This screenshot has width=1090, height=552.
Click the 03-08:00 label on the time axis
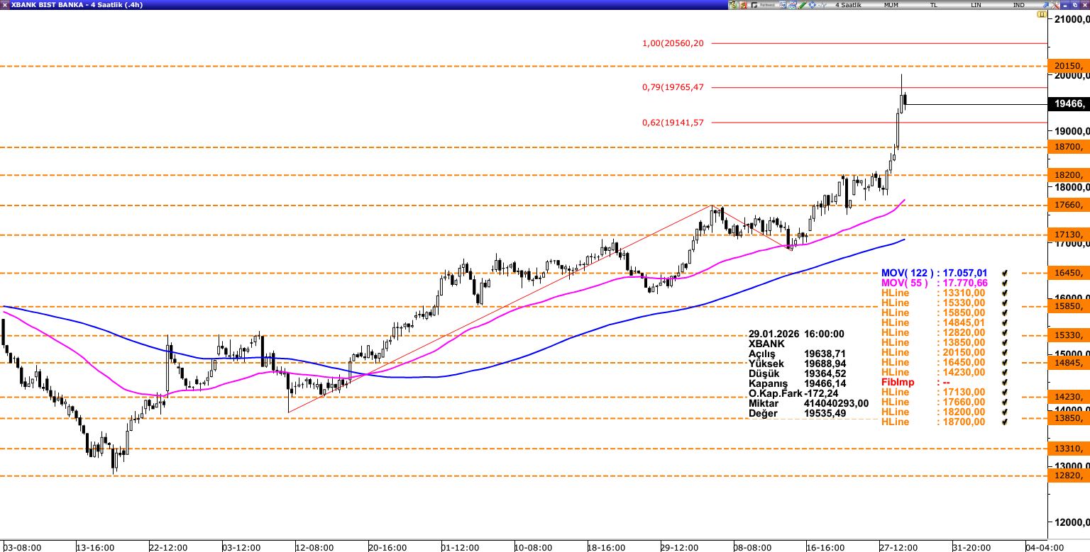pyautogui.click(x=21, y=547)
